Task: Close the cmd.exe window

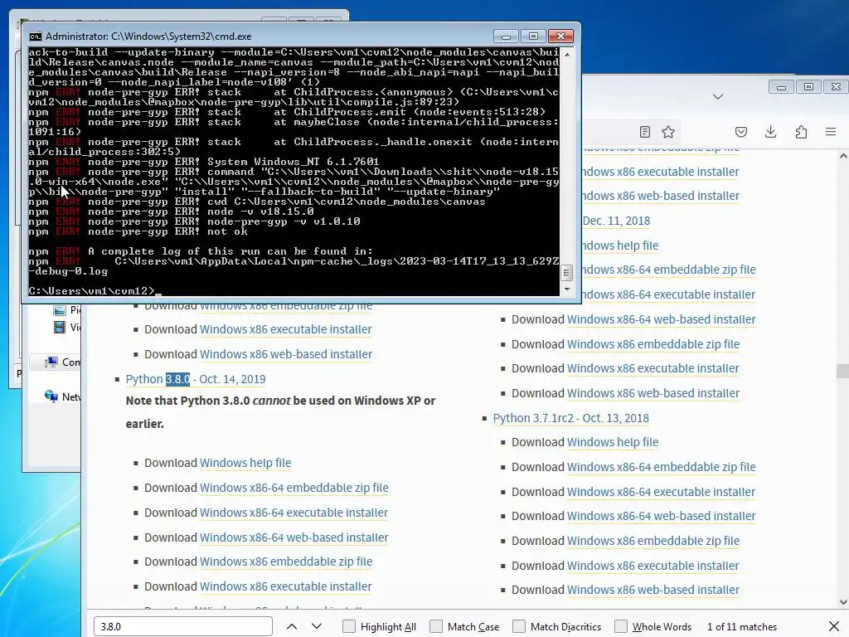Action: (x=561, y=36)
